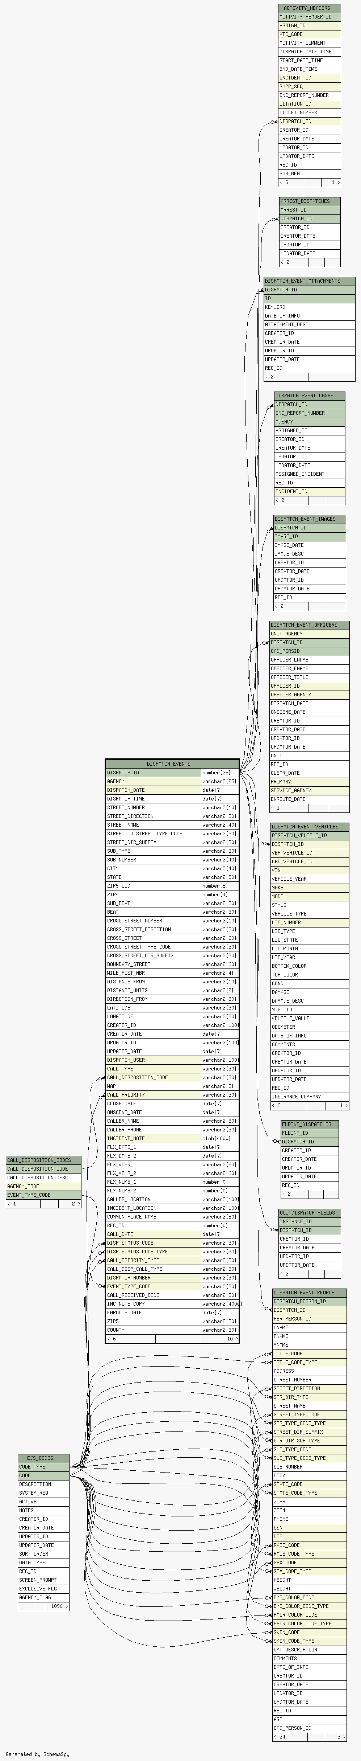Image resolution: width=361 pixels, height=1761 pixels.
Task: Select the INCIDENT_NOTE column
Action: [172, 1138]
